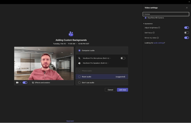Click the Need help? link
191x123 pixels.
(70, 121)
